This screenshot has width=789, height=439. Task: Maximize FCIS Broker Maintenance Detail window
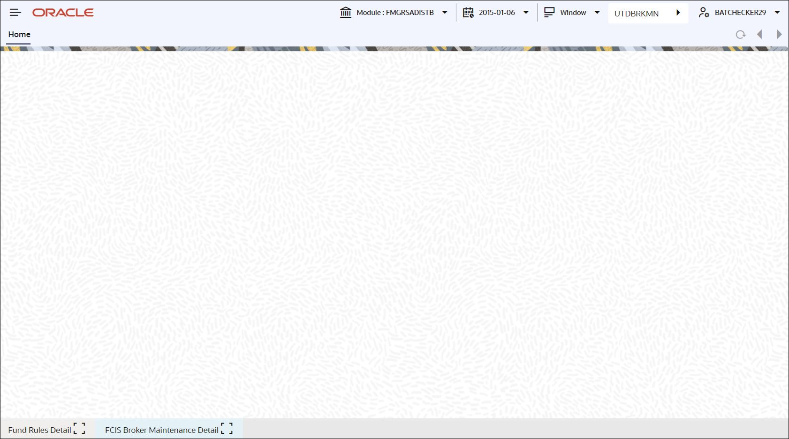227,429
